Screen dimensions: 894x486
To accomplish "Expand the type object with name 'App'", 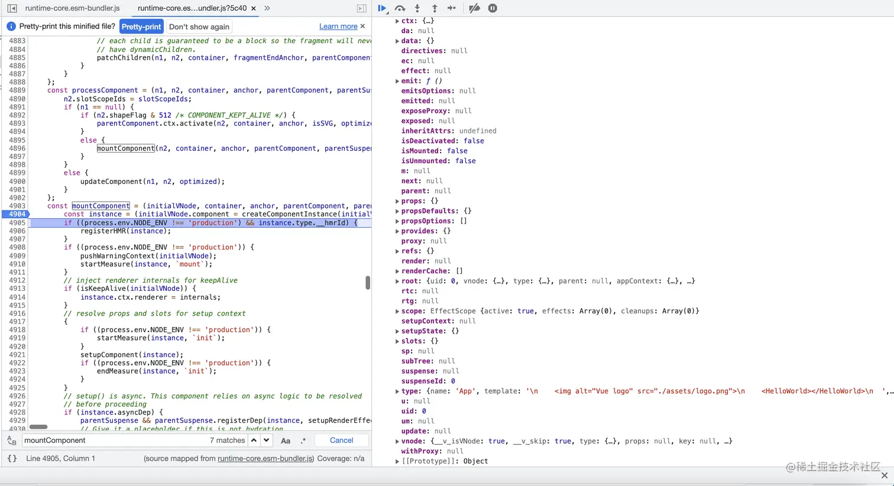I will (x=397, y=391).
